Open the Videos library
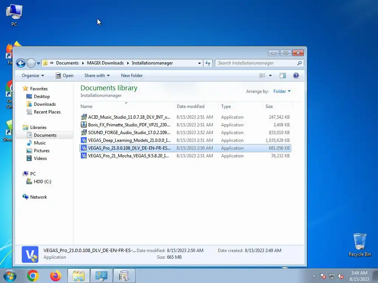The width and height of the screenshot is (378, 283). click(40, 158)
